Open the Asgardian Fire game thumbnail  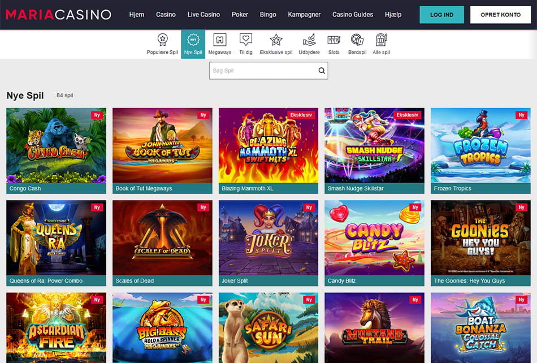click(56, 328)
